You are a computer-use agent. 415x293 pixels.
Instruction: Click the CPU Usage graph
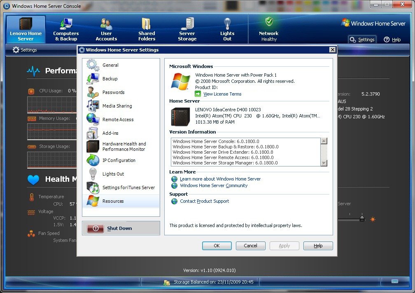pos(52,105)
